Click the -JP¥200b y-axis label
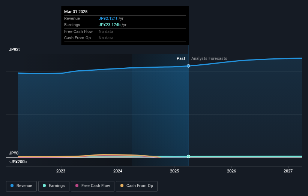Screen dimensions: 308x196 18,162
